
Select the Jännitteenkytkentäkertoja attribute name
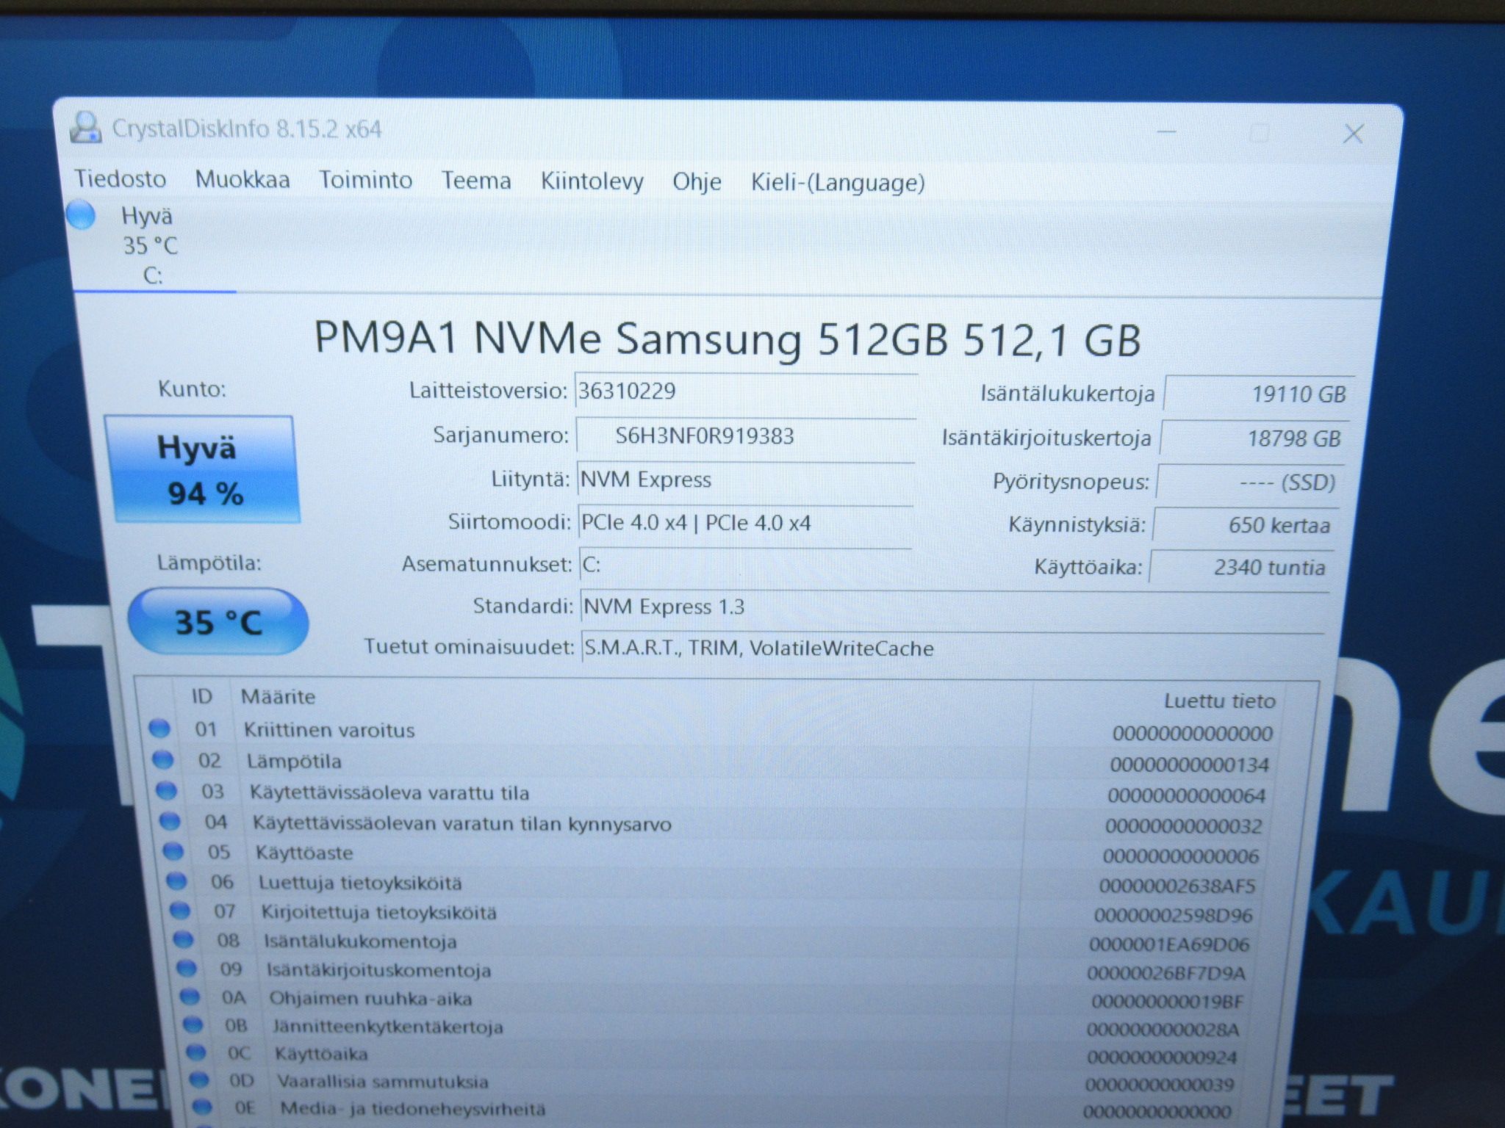point(388,1027)
